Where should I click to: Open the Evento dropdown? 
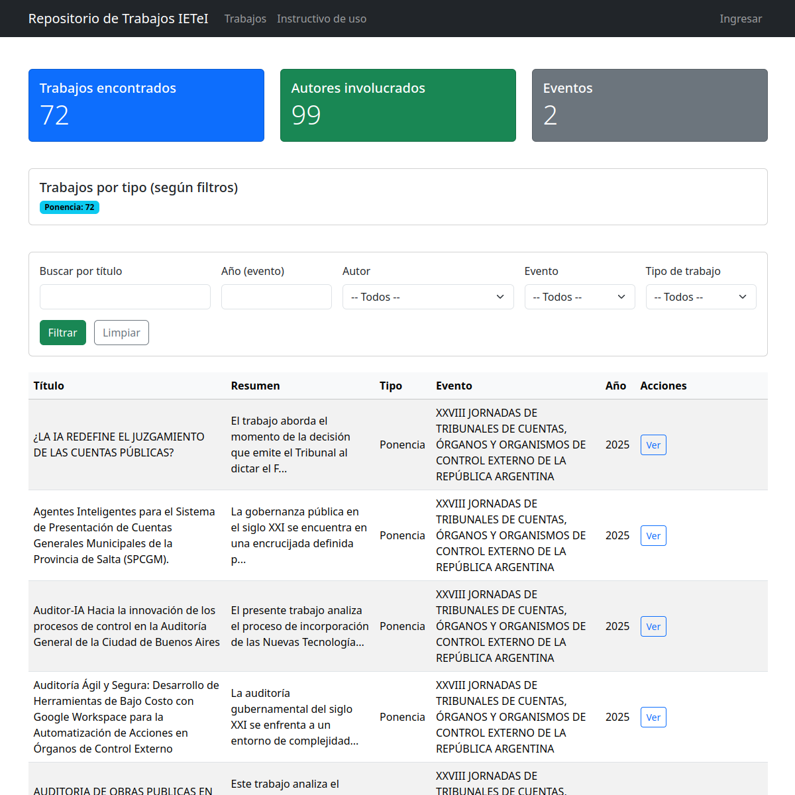(x=580, y=297)
